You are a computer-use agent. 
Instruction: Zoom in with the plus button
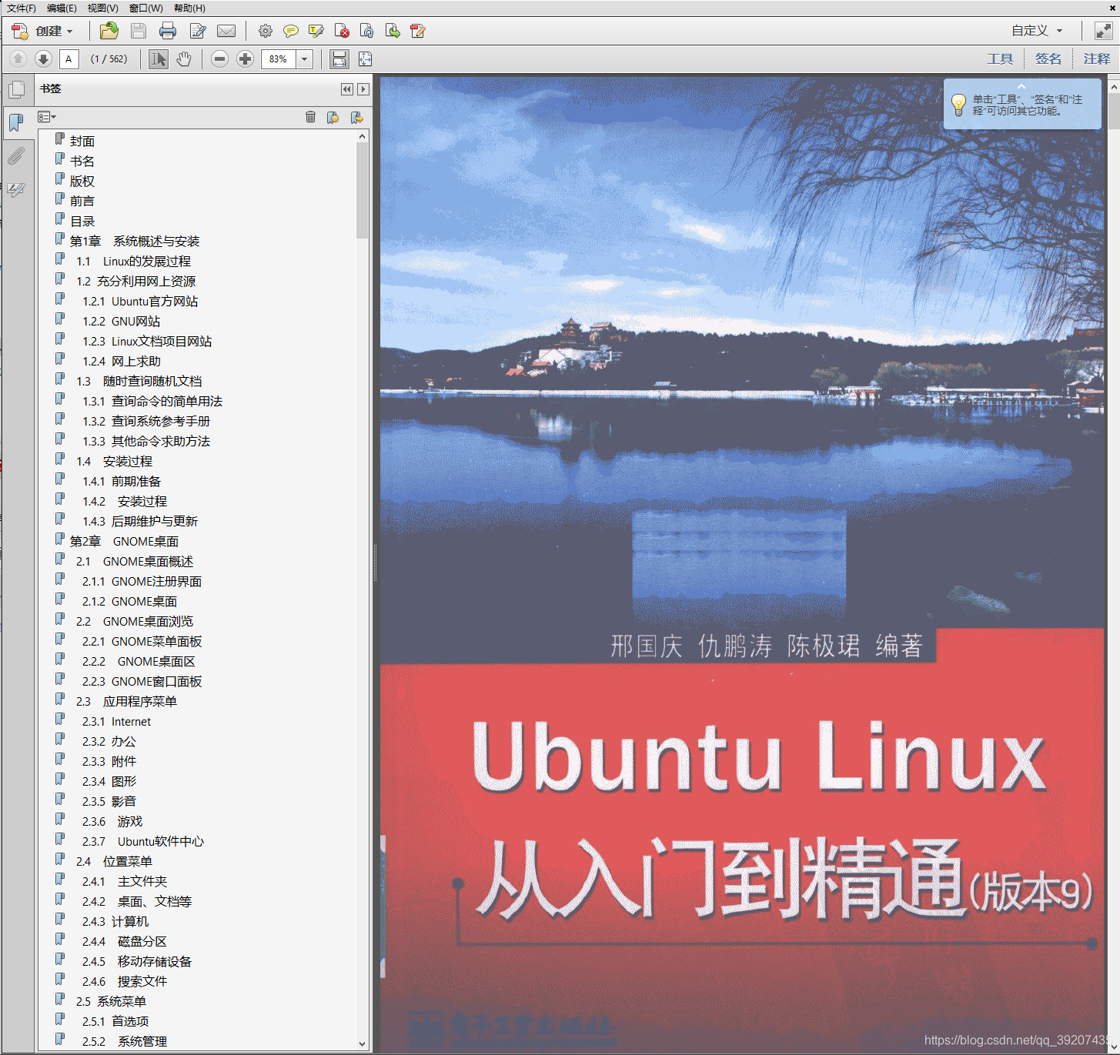tap(246, 58)
